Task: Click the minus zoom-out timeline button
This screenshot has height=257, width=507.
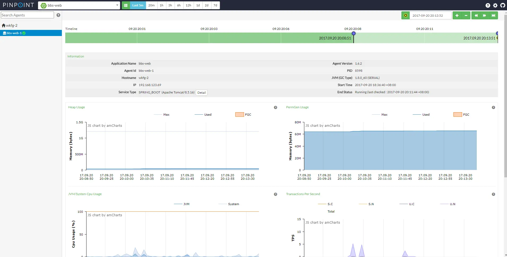Action: [466, 15]
